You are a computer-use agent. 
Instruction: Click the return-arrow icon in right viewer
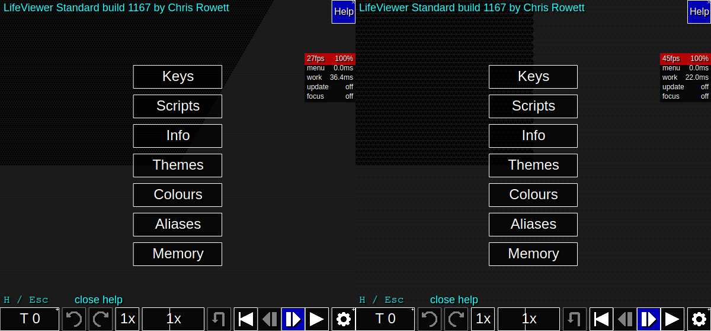tap(575, 319)
